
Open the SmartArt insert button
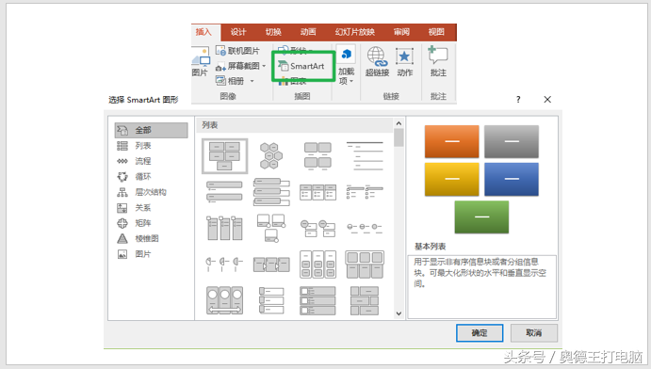[301, 66]
